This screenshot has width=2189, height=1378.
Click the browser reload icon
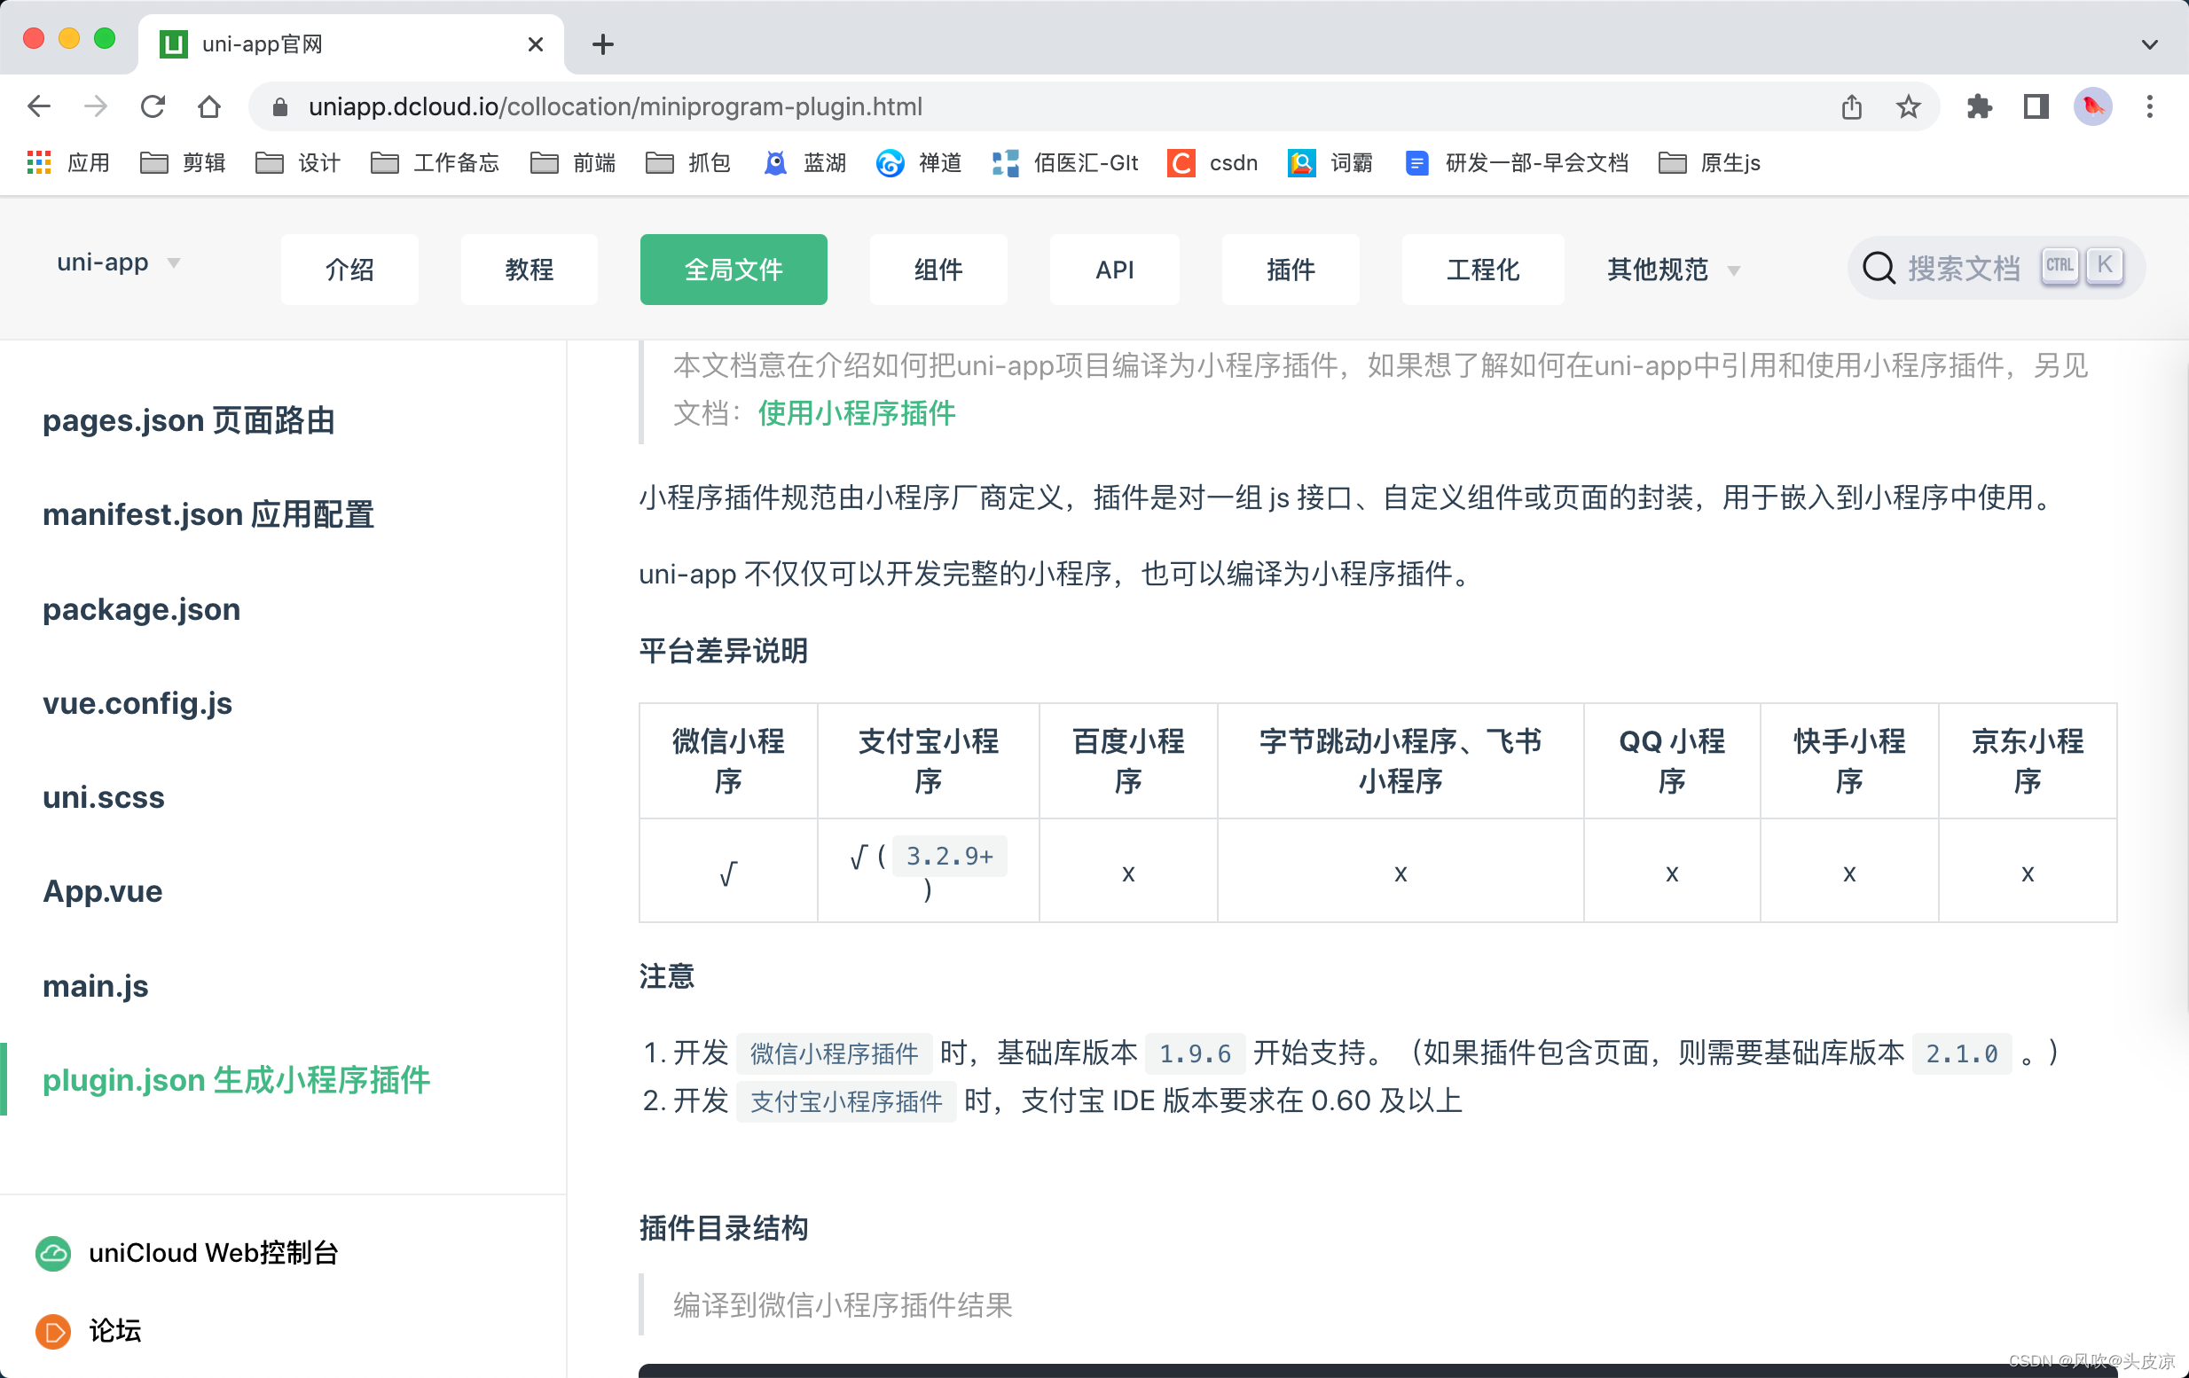click(153, 106)
